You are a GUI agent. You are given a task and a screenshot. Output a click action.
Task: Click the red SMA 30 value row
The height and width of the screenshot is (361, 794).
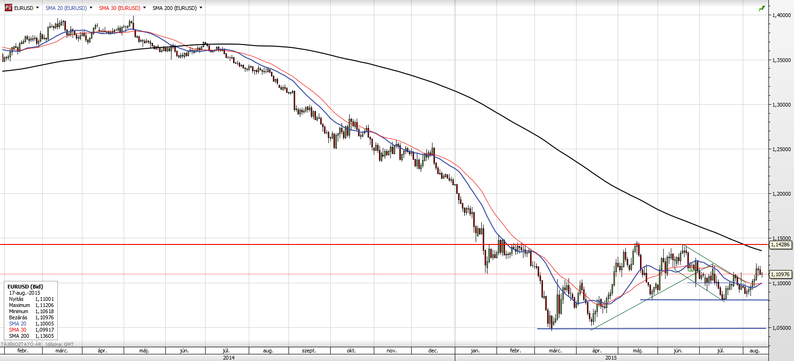pos(31,330)
